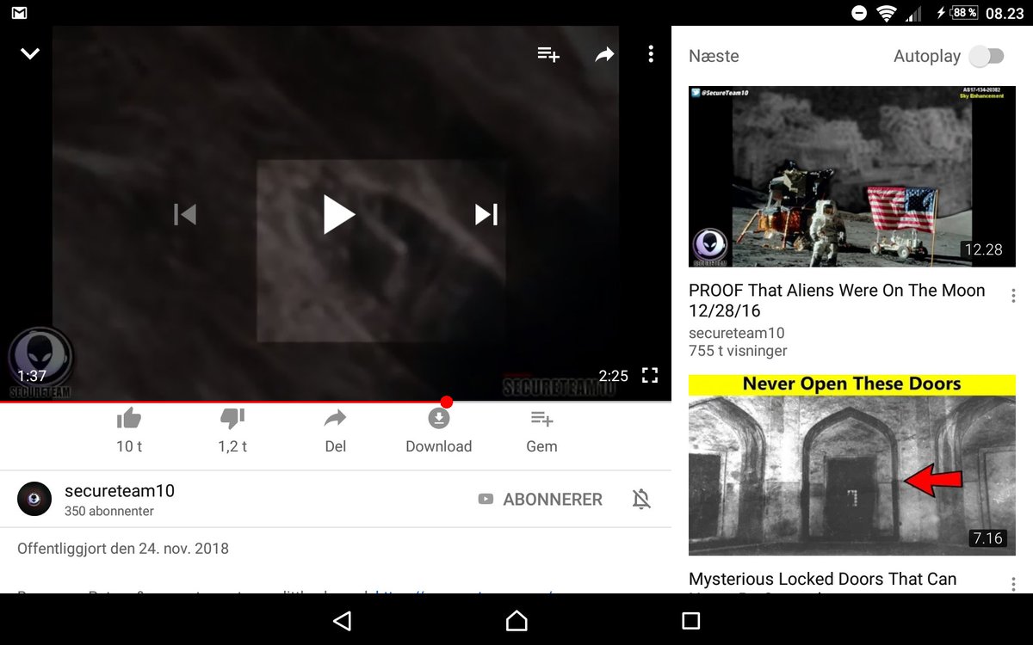Tap the do-not-disturb status icon
1033x645 pixels.
(858, 13)
